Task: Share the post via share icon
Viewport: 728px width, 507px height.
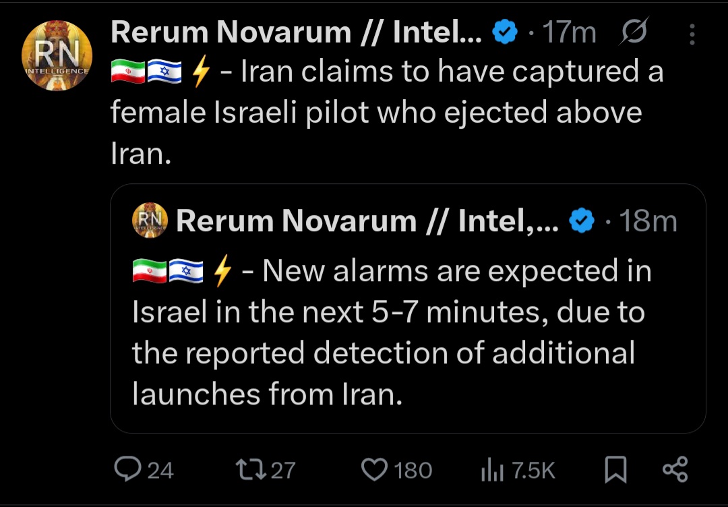Action: coord(675,469)
